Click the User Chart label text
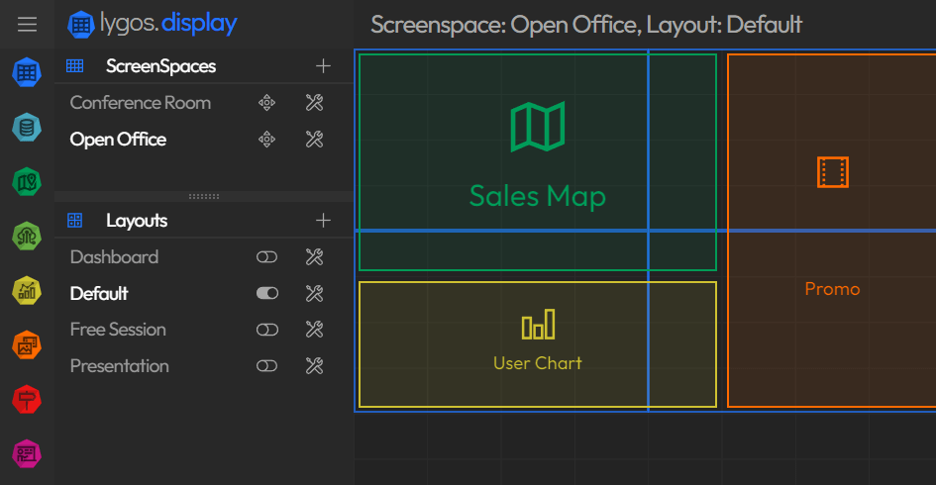This screenshot has width=936, height=485. (x=538, y=362)
